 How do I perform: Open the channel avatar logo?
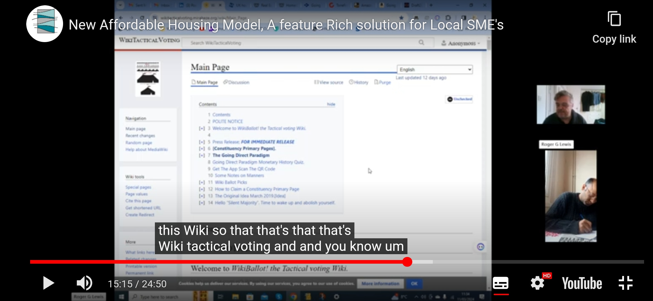click(x=45, y=24)
